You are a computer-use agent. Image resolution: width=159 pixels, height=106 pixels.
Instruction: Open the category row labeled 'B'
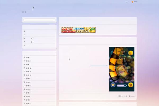(x=39, y=42)
